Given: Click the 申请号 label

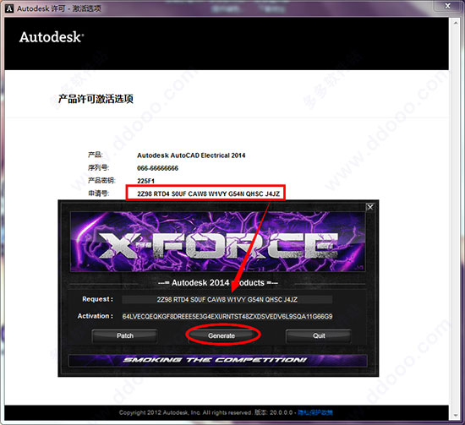Looking at the screenshot, I should pos(99,193).
